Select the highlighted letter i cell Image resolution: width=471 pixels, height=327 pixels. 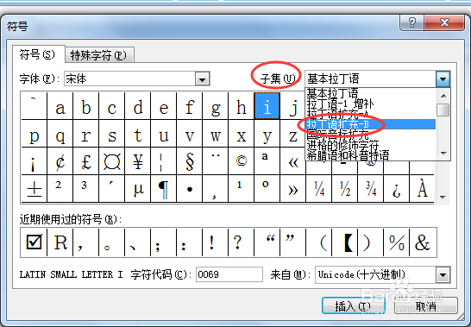[x=267, y=106]
